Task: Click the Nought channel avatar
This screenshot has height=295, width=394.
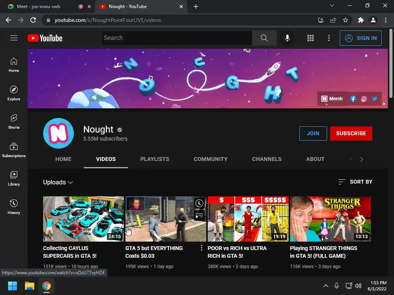Action: click(58, 133)
